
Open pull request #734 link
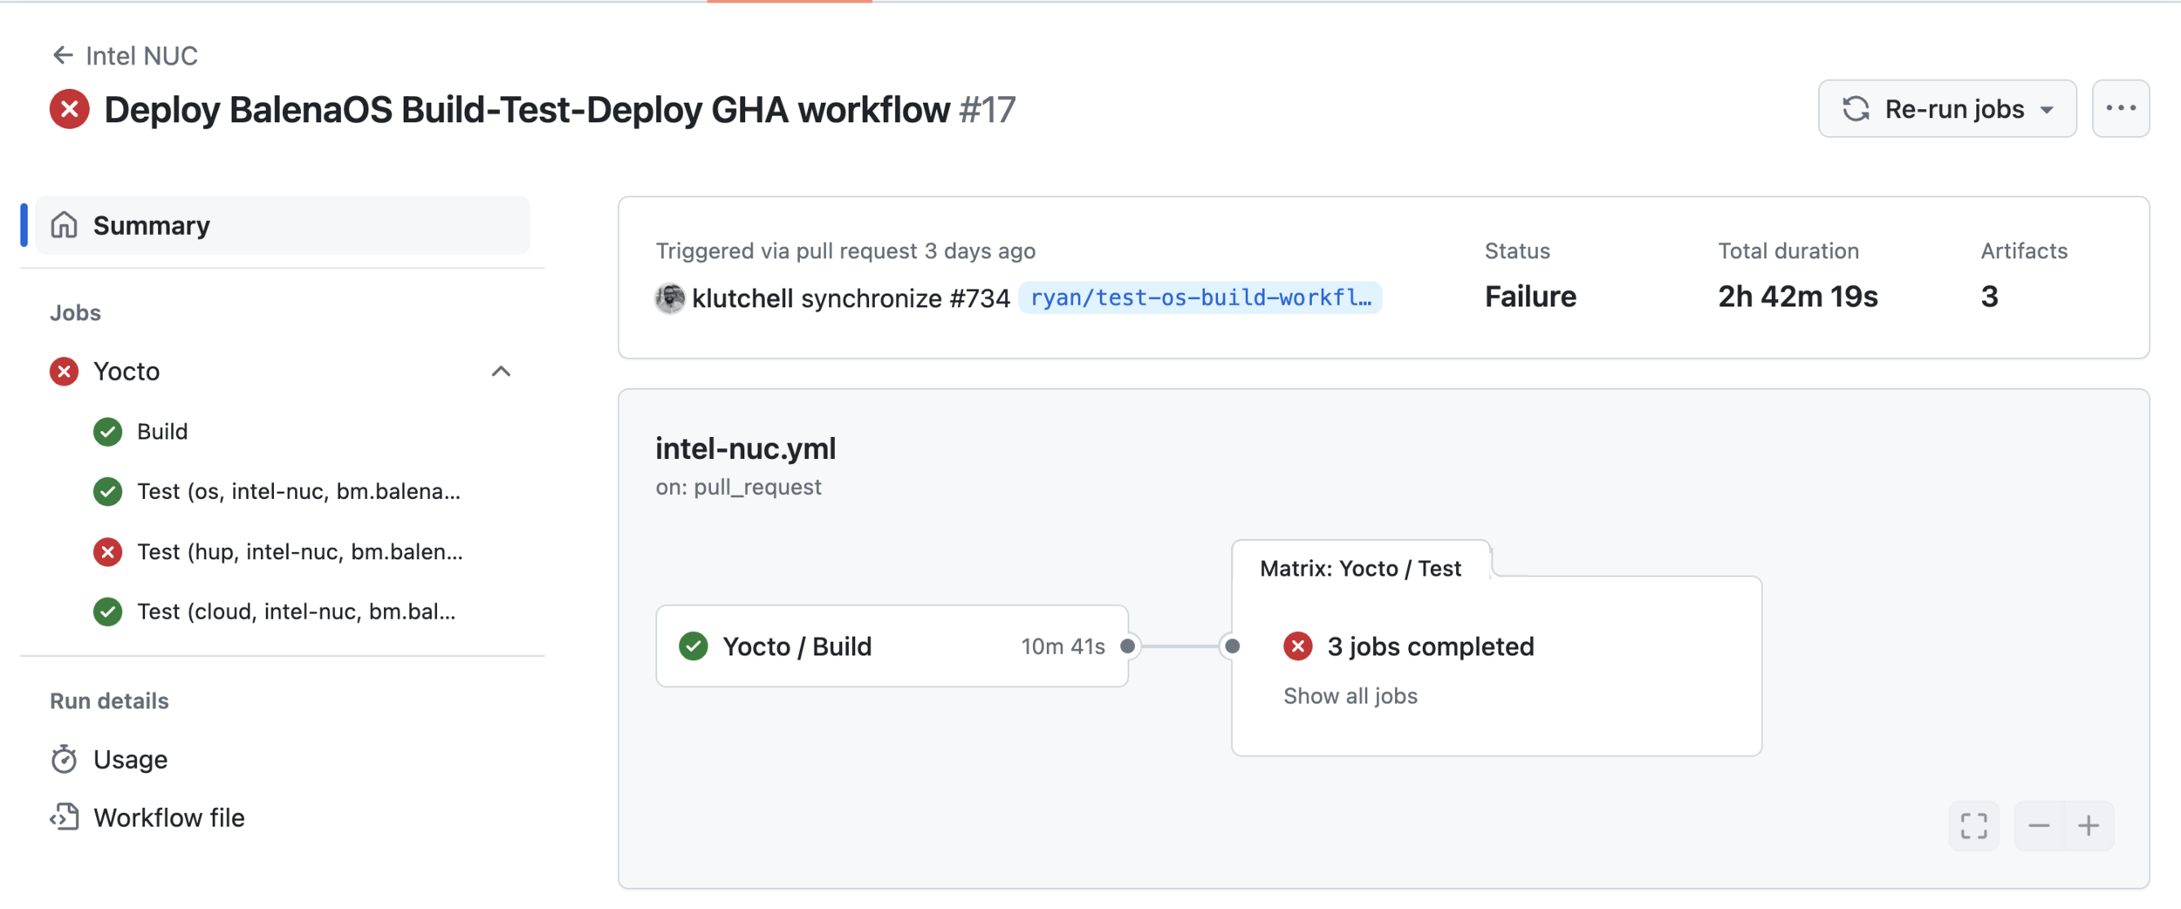(979, 298)
